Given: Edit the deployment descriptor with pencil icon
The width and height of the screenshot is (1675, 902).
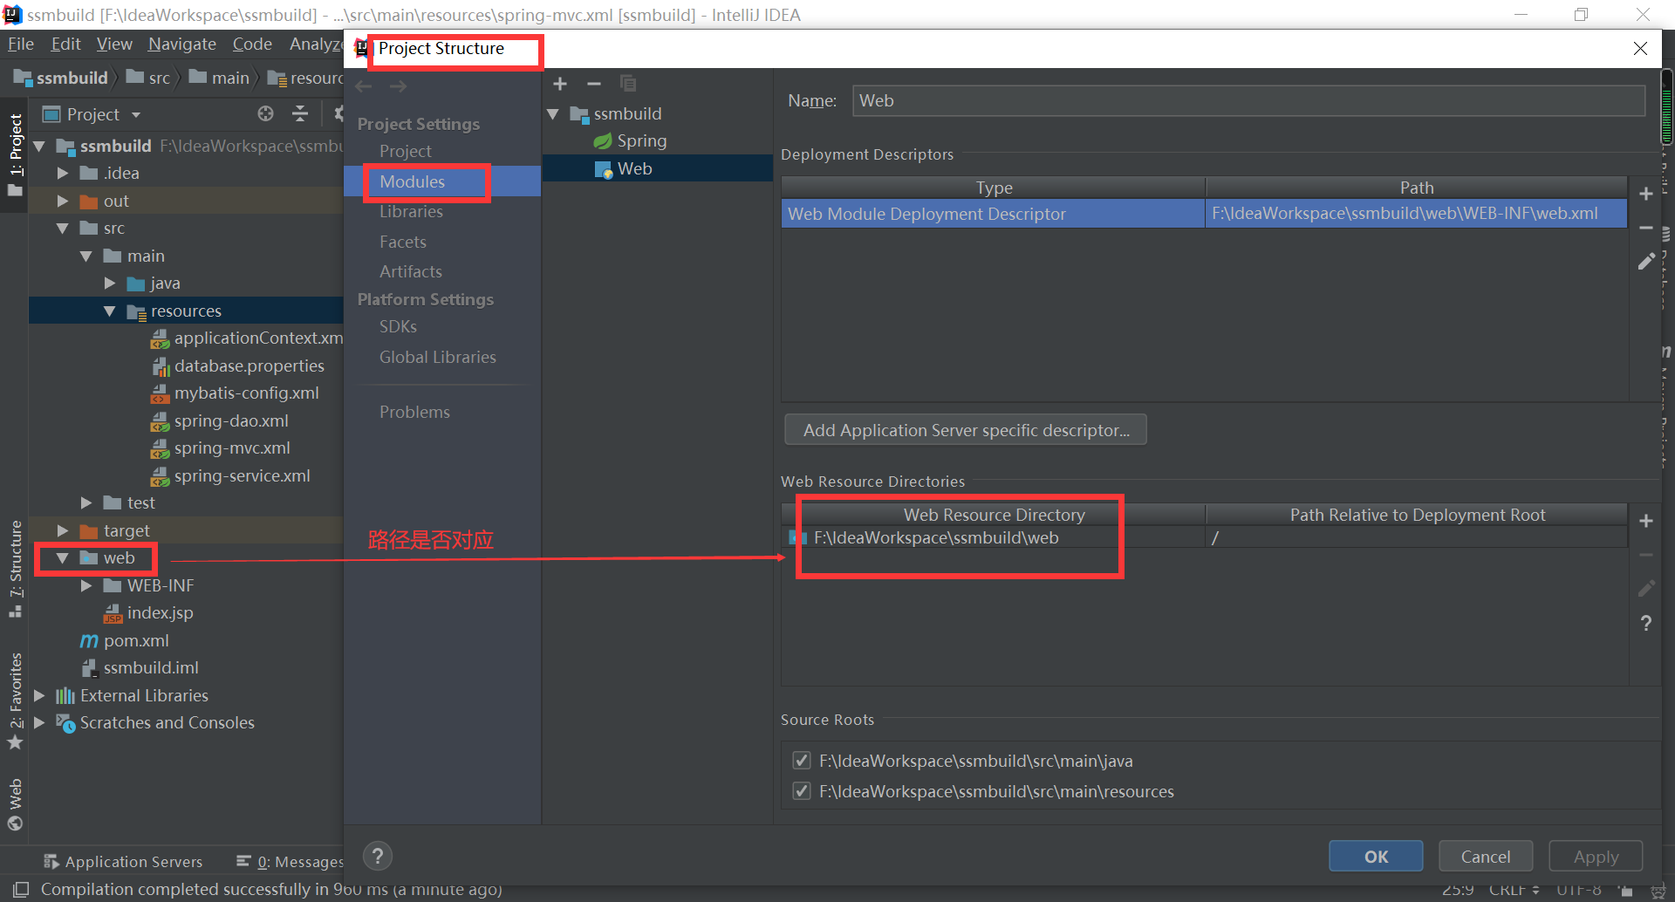Looking at the screenshot, I should (x=1646, y=262).
